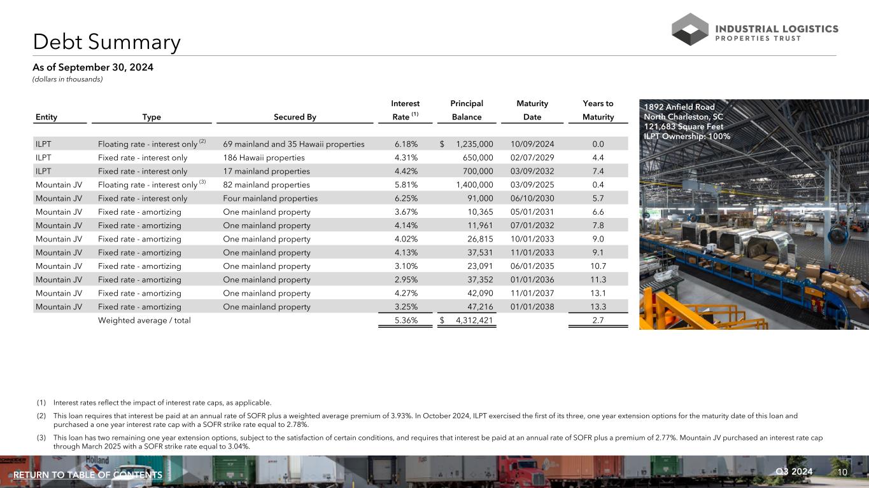
Task: Click the 5.81% interest rate value
Action: (406, 185)
